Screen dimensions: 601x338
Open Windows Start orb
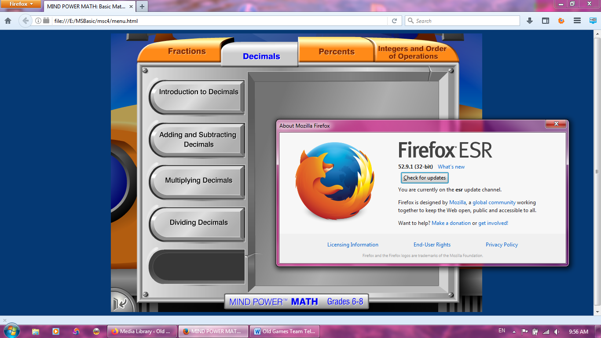point(12,331)
